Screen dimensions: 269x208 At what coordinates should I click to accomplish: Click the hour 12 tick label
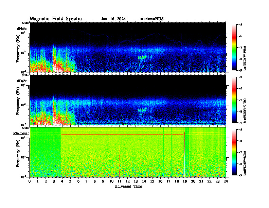[128, 181]
